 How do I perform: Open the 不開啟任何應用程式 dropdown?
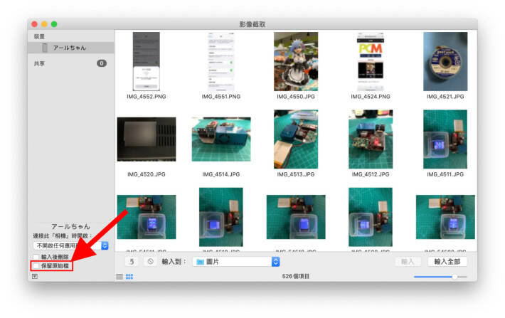tap(71, 245)
